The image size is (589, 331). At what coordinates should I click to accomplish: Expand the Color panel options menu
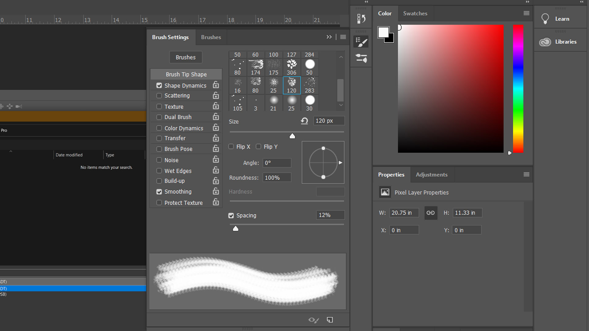click(526, 13)
